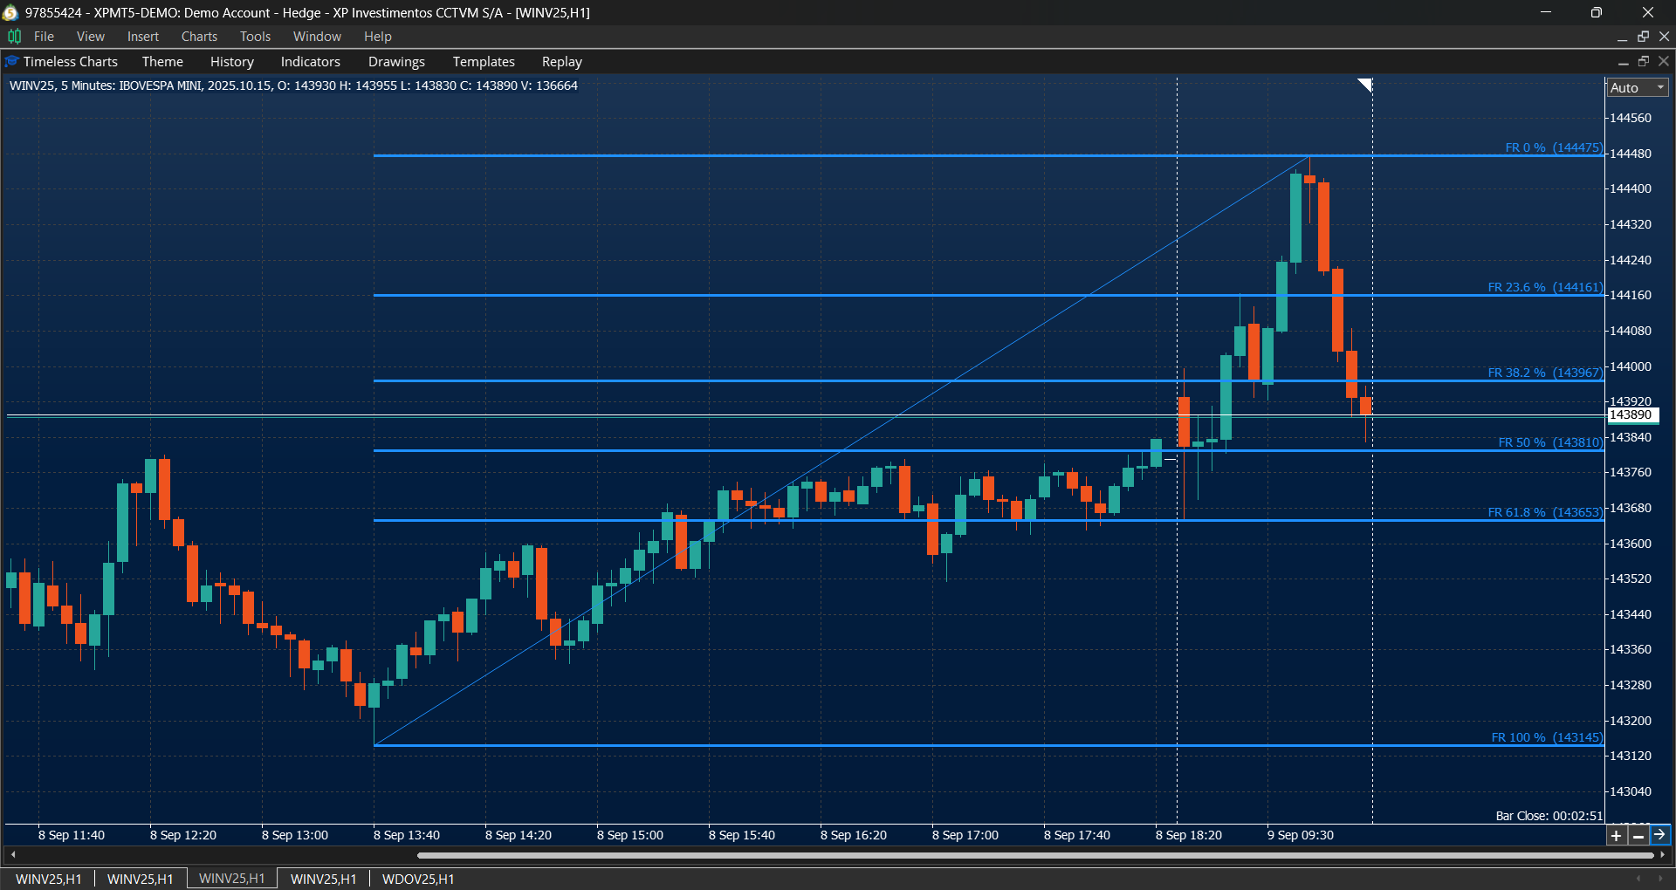Click the left arrow of the horizontal scrollbar
This screenshot has height=890, width=1676.
[12, 855]
